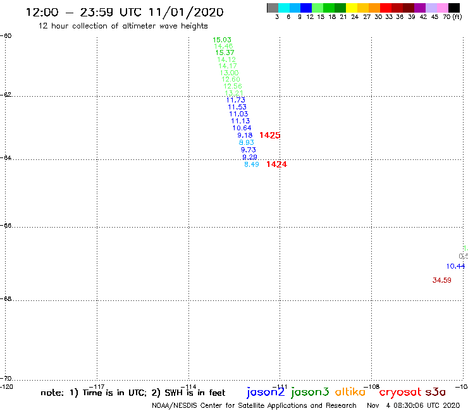Click the wave height value 9.18
The height and width of the screenshot is (411, 468).
coord(245,135)
